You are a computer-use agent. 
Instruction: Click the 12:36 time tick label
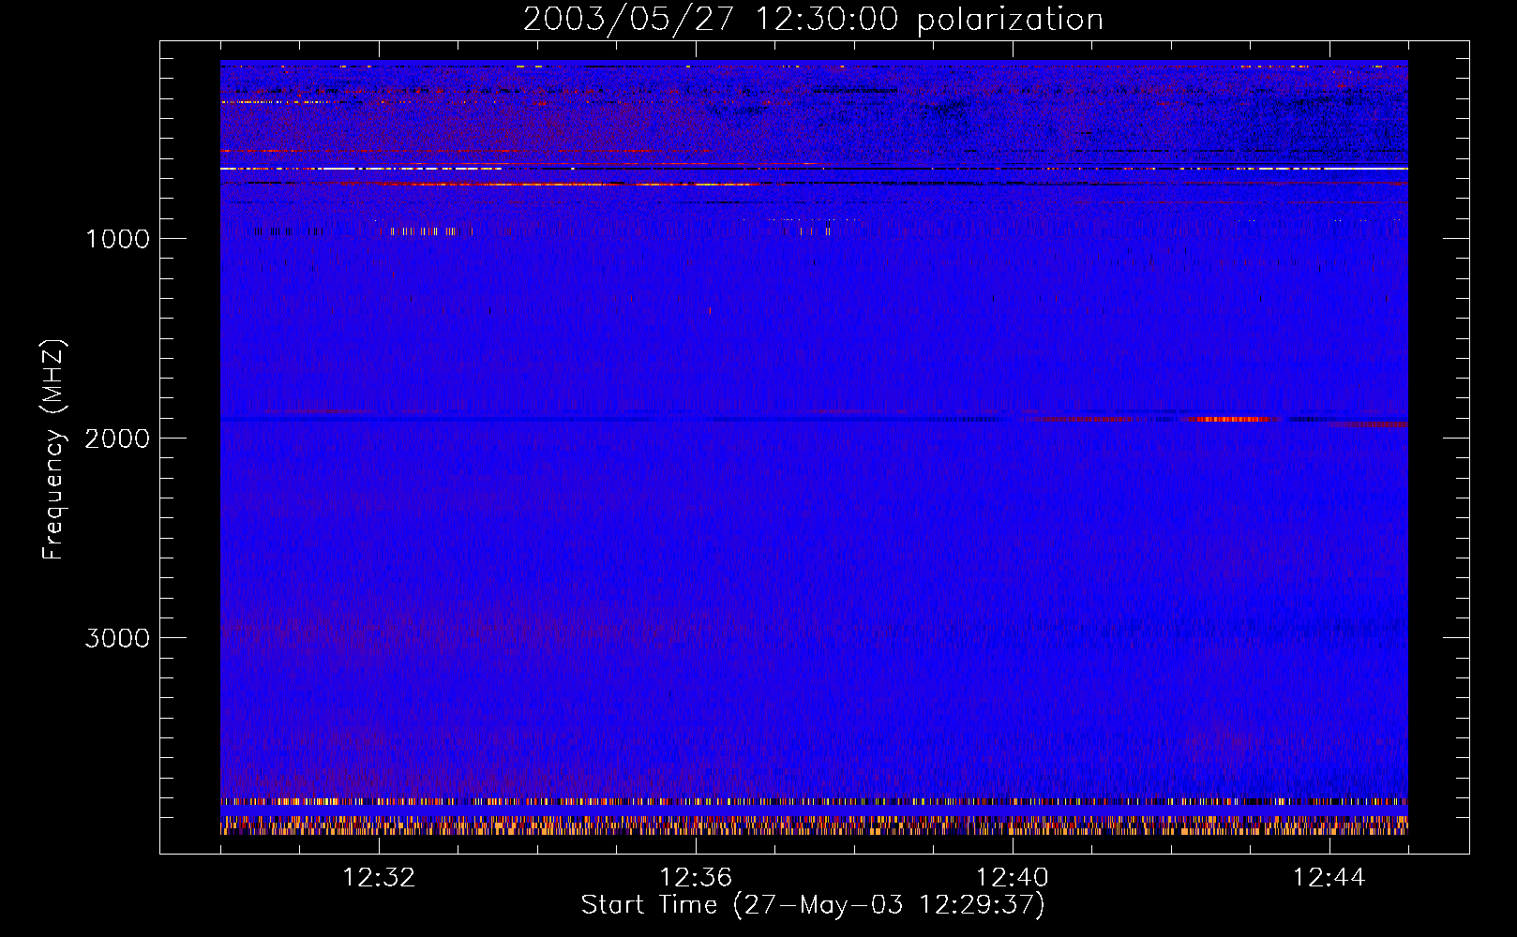[x=696, y=878]
